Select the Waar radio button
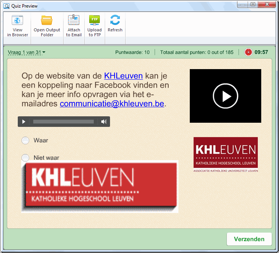 25,140
